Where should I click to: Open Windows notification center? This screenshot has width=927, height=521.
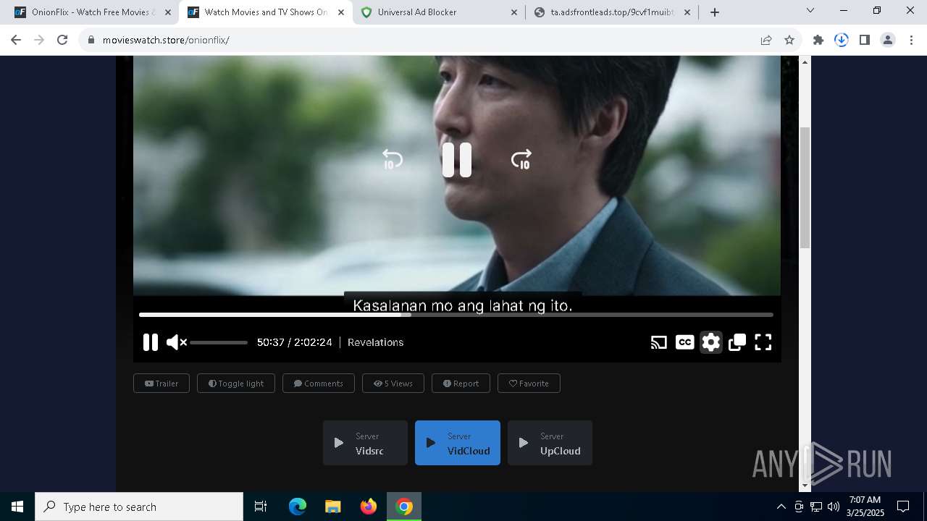tap(903, 507)
